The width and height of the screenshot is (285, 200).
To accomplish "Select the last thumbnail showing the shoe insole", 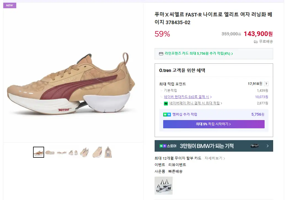I will pyautogui.click(x=108, y=152).
